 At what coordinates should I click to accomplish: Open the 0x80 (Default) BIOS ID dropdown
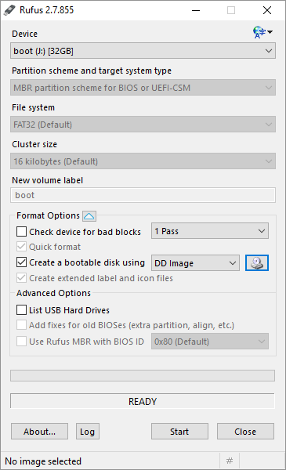click(210, 341)
